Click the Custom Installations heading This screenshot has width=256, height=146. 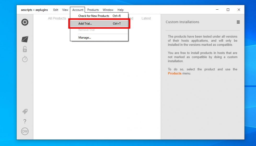click(182, 22)
